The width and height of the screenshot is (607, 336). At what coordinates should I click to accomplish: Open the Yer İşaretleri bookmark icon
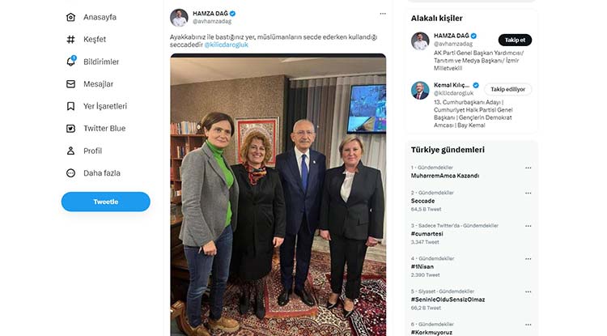(70, 106)
